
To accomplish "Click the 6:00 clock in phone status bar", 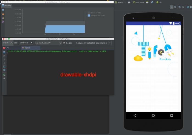I will tap(177, 24).
